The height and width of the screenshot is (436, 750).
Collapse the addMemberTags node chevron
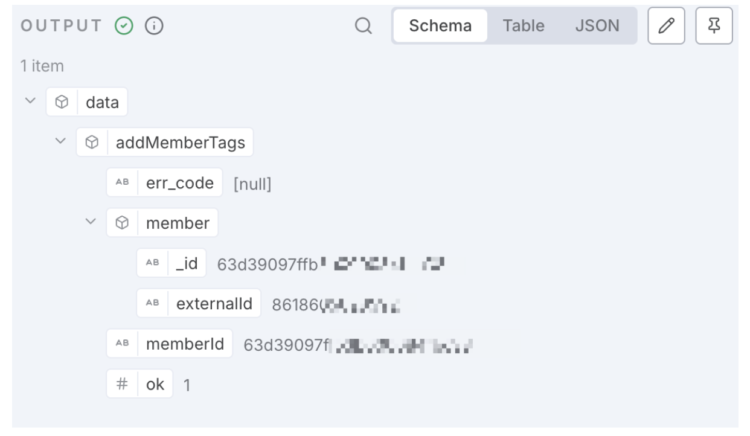pyautogui.click(x=60, y=143)
